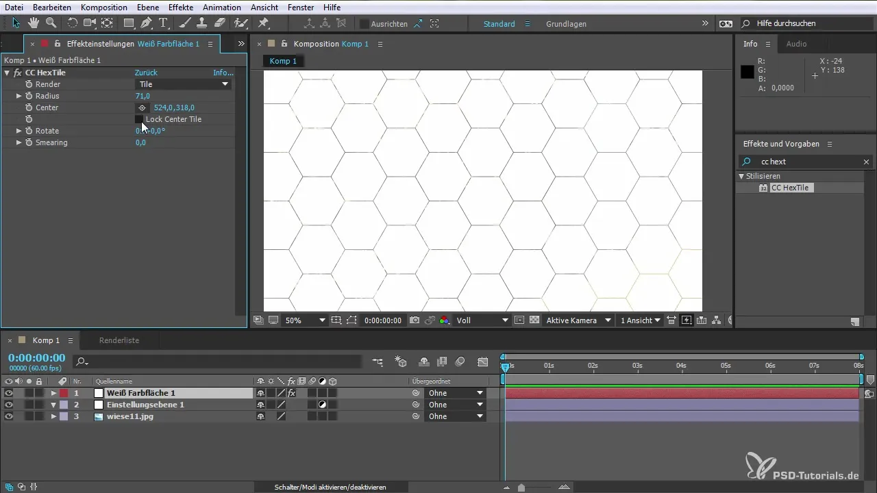The image size is (877, 493).
Task: Open parent dropdown for wiese11.jpg
Action: 456,416
